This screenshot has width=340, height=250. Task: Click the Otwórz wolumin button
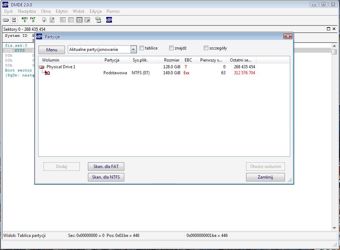pos(266,167)
